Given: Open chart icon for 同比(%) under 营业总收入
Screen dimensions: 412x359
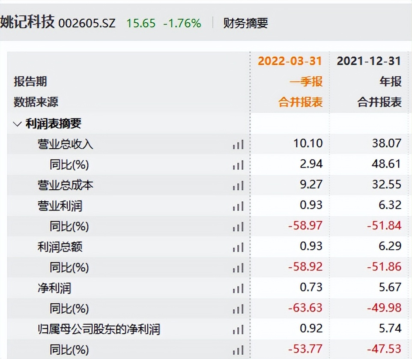Looking at the screenshot, I should coord(238,165).
